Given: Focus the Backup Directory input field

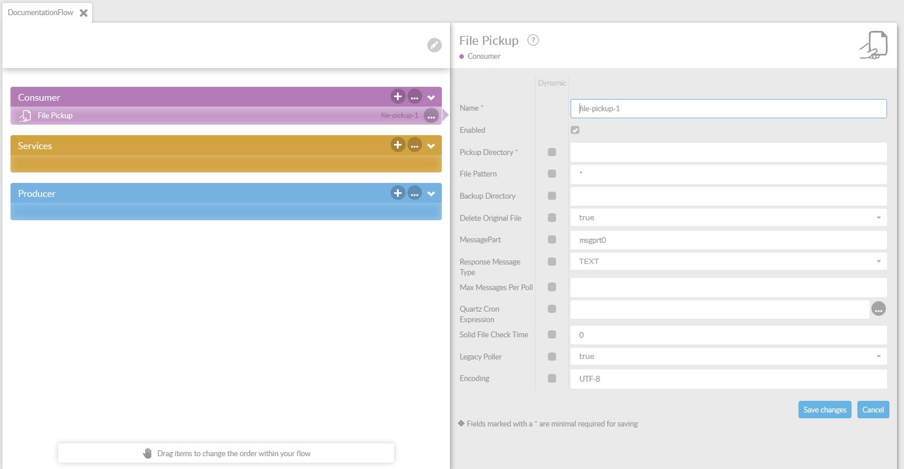Looking at the screenshot, I should (728, 196).
